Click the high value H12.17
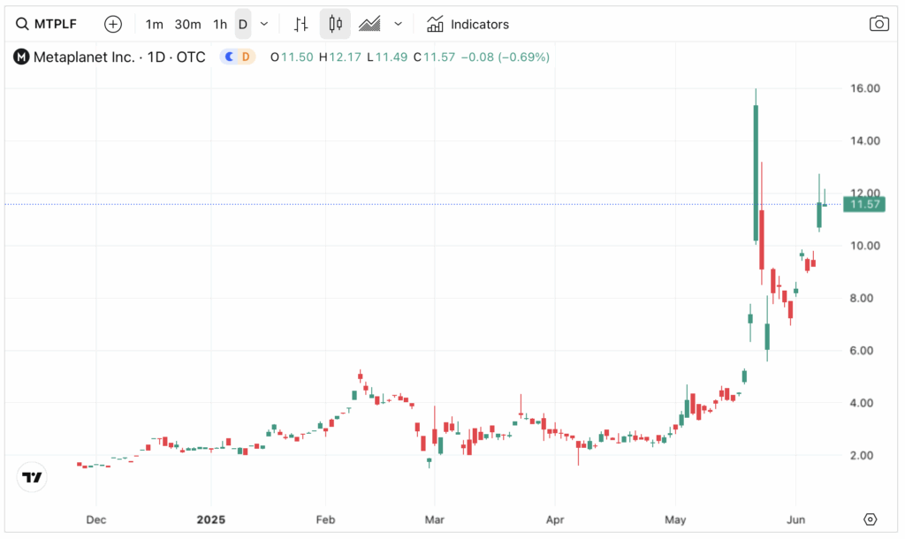The image size is (905, 539). pos(340,57)
